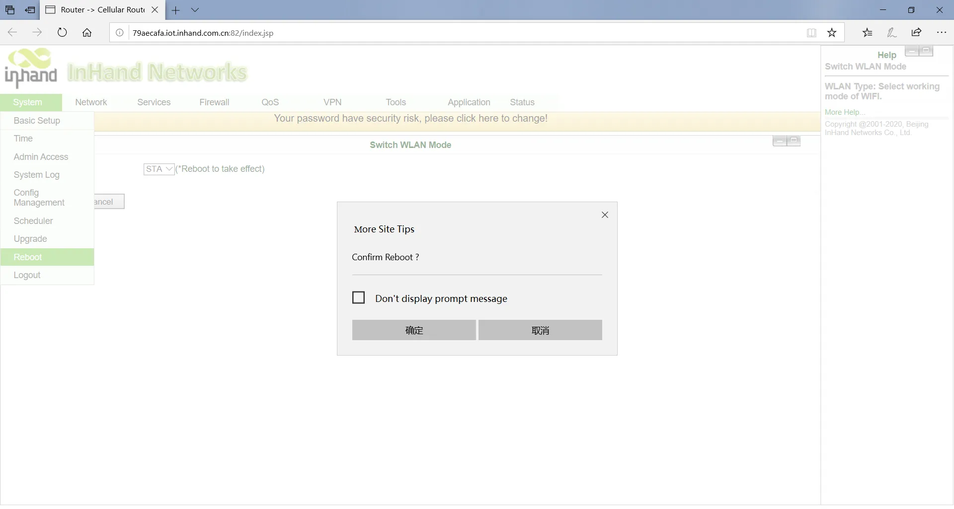Cancel reboot with 取消 button

(x=540, y=330)
